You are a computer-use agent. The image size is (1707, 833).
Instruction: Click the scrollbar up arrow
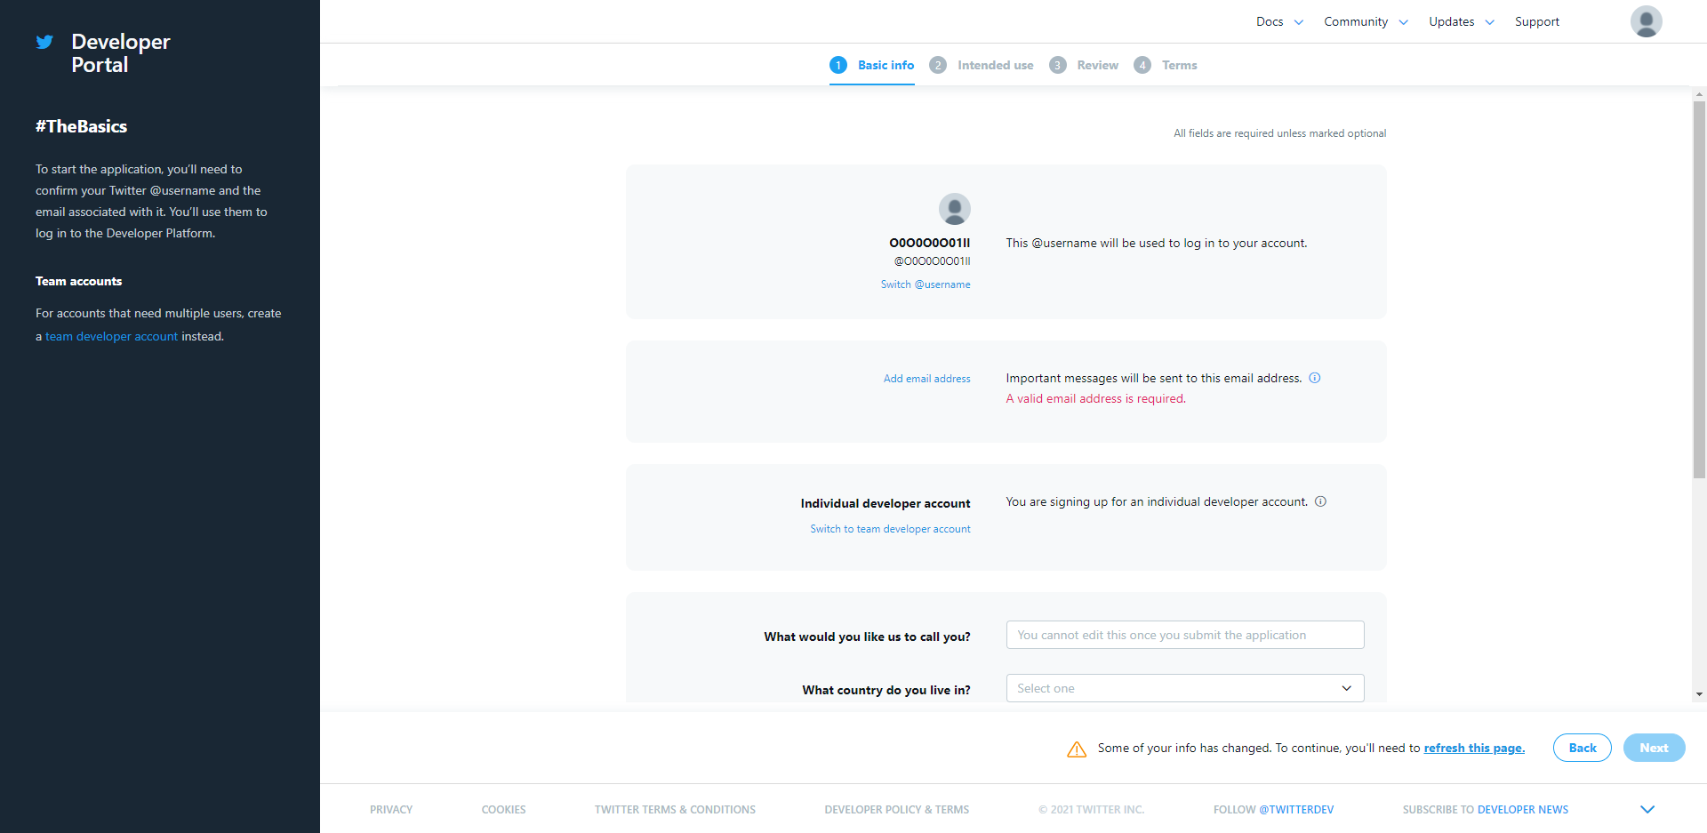1699,93
